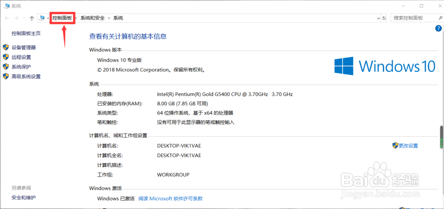
Task: Open the address bar history dropdown
Action: 379,18
